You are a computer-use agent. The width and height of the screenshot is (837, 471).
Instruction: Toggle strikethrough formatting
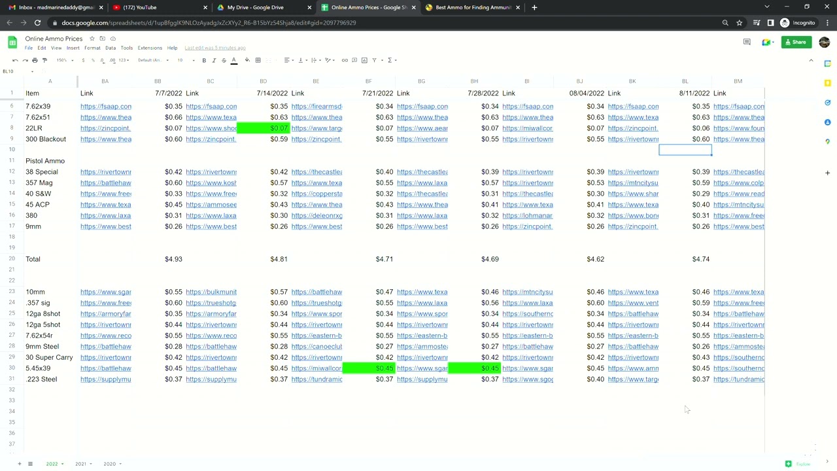[x=224, y=60]
